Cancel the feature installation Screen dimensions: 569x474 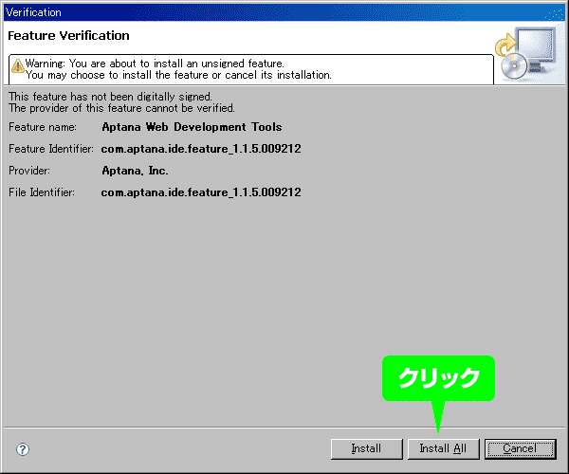click(520, 449)
